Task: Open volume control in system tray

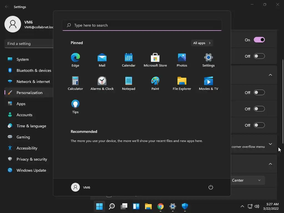Action: coord(257,206)
